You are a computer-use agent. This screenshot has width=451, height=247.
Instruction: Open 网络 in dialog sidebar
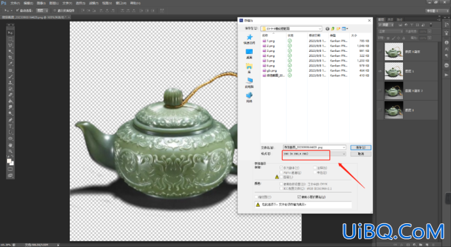[x=249, y=97]
